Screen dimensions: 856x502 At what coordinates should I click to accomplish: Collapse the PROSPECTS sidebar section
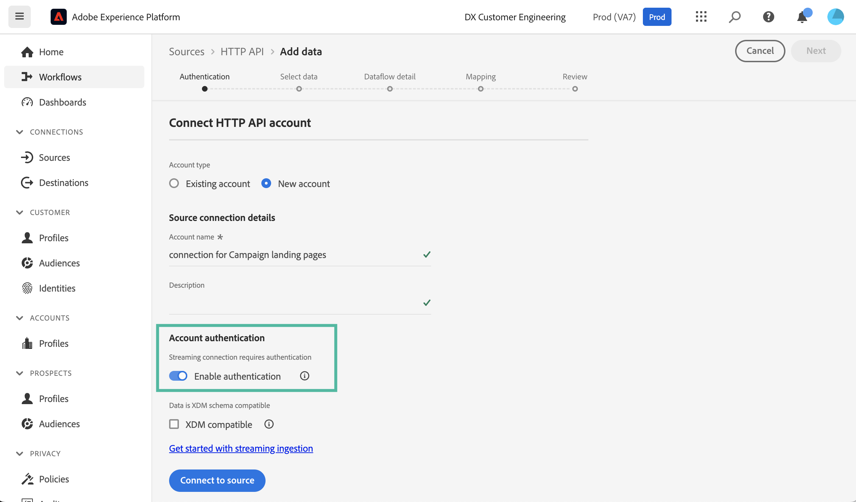[x=20, y=373]
